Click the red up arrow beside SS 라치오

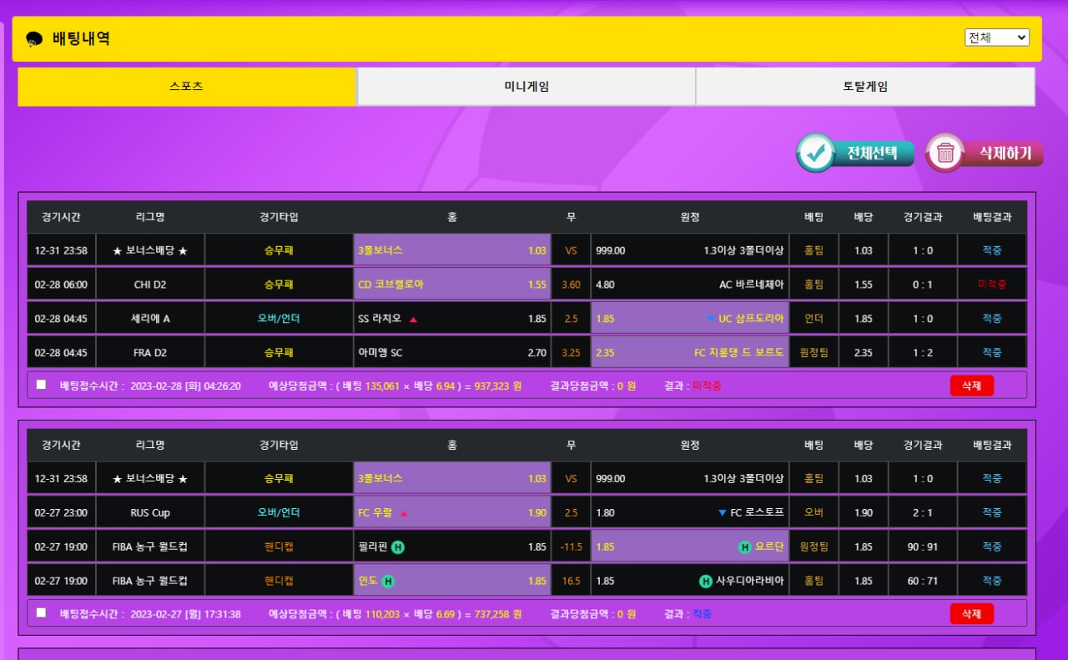[x=413, y=319]
